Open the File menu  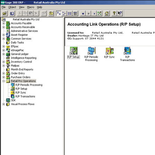tap(3, 7)
